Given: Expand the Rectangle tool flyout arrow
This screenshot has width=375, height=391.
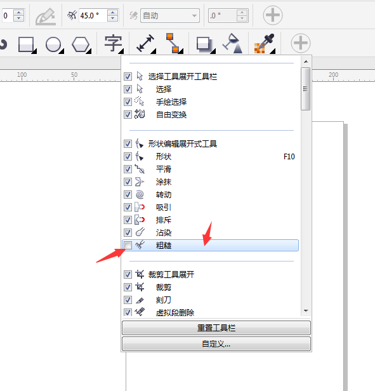Looking at the screenshot, I should (35, 51).
